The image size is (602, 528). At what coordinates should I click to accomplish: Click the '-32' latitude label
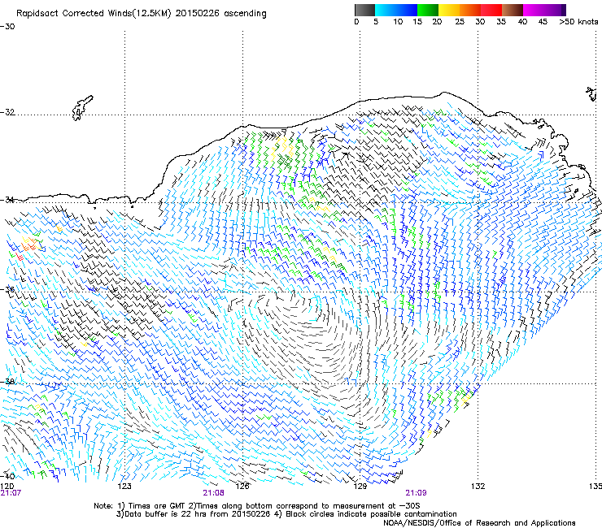coord(7,112)
